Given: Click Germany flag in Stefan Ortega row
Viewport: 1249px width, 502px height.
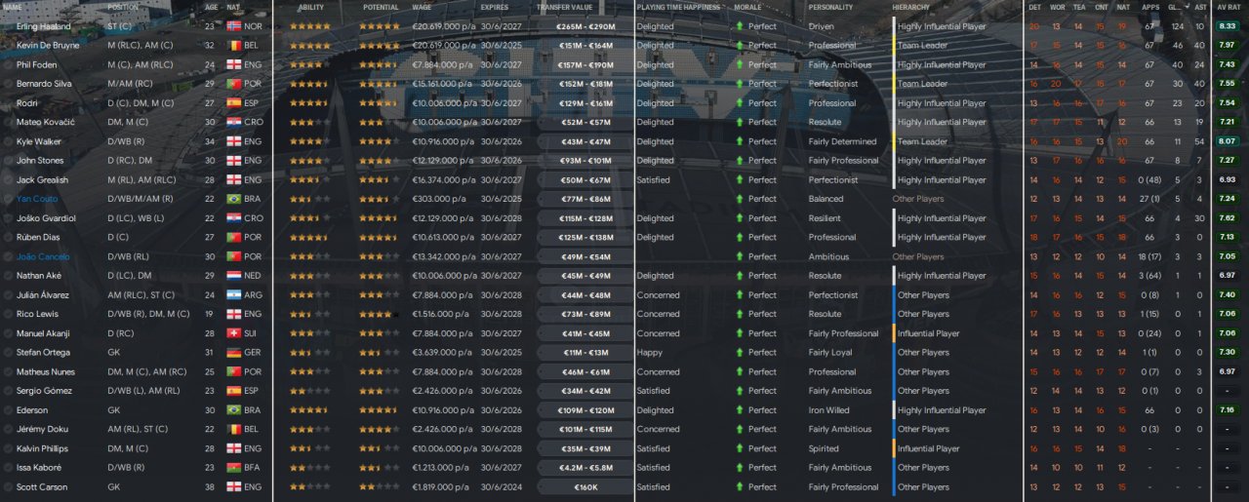Looking at the screenshot, I should click(x=233, y=353).
